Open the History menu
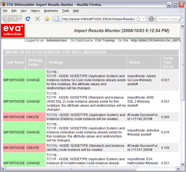 click(x=35, y=11)
